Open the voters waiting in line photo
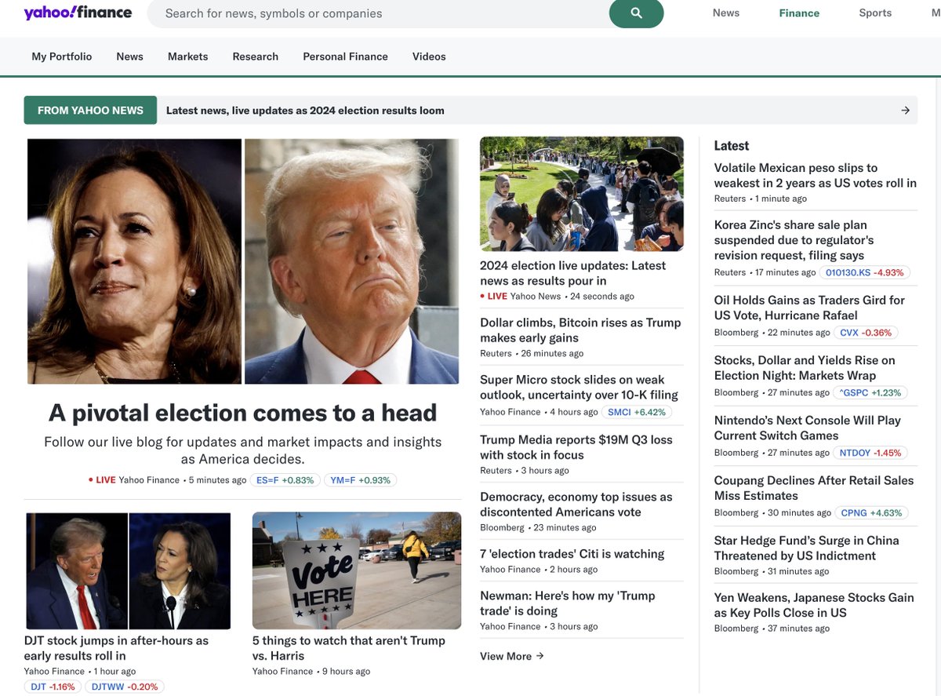The height and width of the screenshot is (696, 941). pos(582,194)
